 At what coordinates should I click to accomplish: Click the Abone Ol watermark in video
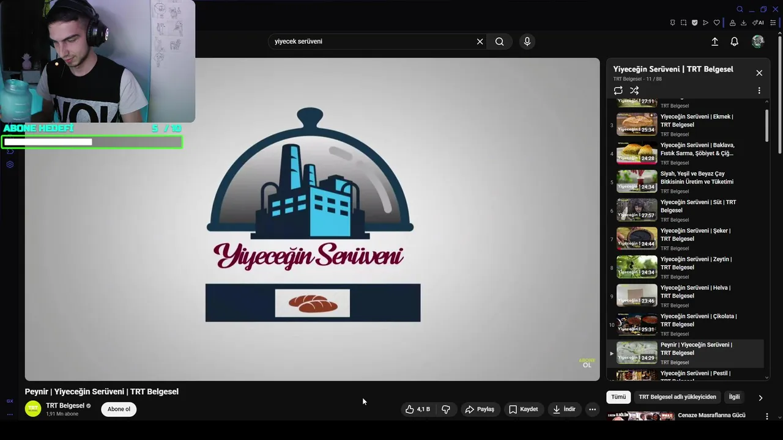[x=587, y=363]
